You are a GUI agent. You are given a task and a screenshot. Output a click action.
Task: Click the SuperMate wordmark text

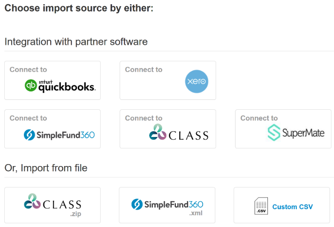pos(303,133)
